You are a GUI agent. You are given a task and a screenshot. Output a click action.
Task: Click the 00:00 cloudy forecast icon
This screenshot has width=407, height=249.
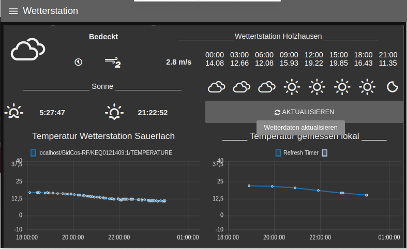point(216,87)
